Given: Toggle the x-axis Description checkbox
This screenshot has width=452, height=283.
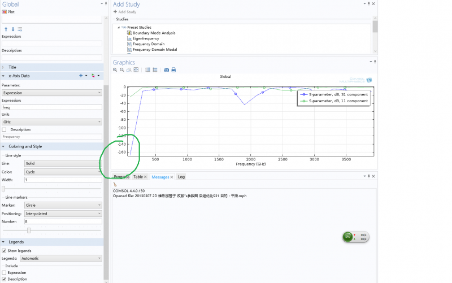Looking at the screenshot, I should (4, 130).
